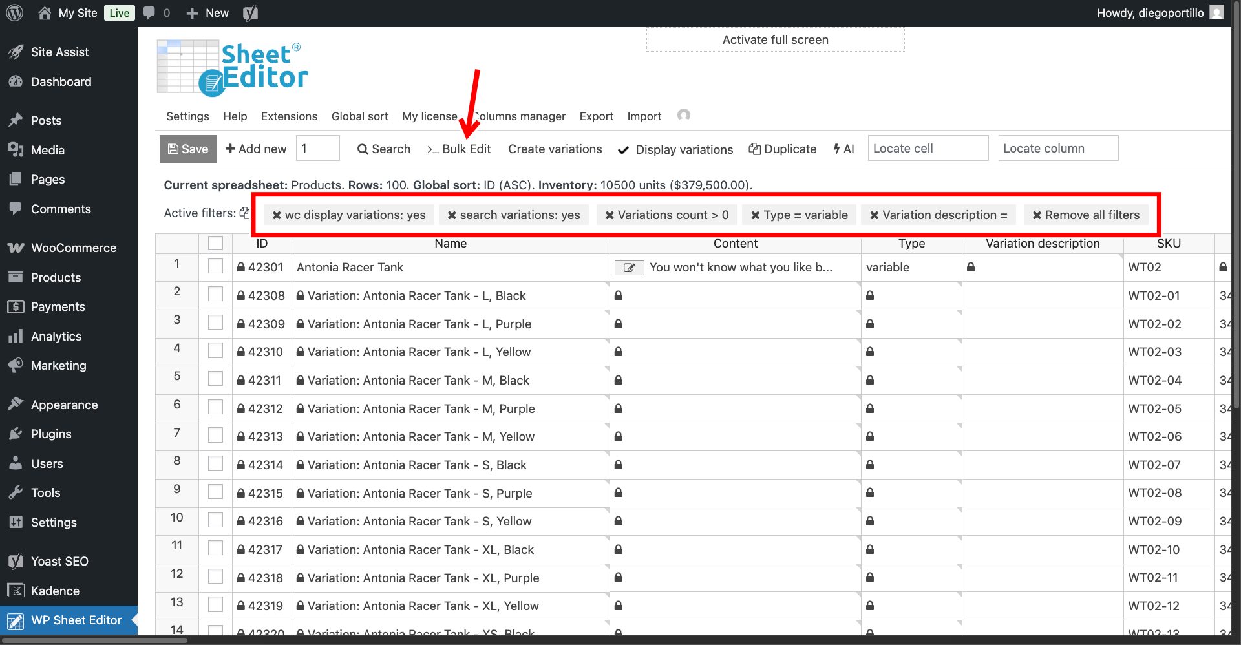
Task: Click the Locate cell input field
Action: pos(928,148)
